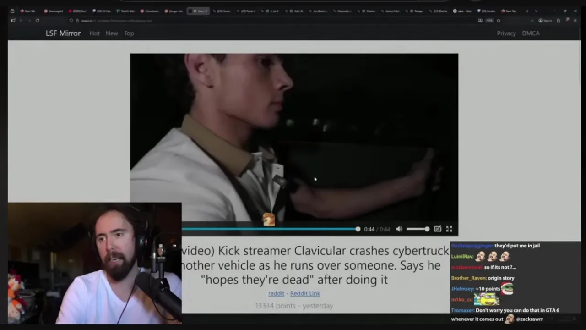
Task: Click the 0:44 / 0:44 video time display
Action: 377,229
